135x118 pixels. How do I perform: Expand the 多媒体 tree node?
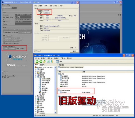click(36, 96)
